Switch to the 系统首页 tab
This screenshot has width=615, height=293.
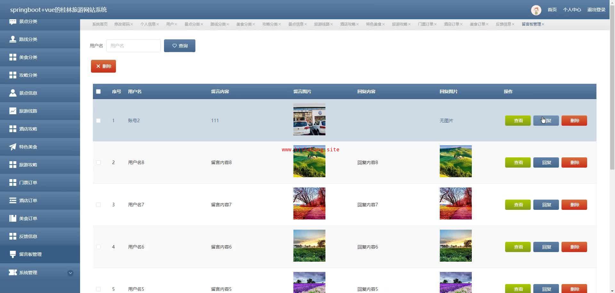click(x=100, y=24)
